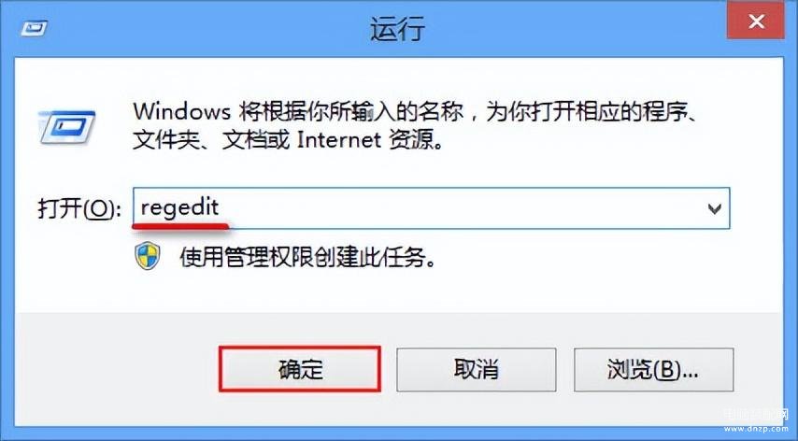Click blank white area below the shield text
Viewport: 798px width, 441px height.
(x=397, y=292)
